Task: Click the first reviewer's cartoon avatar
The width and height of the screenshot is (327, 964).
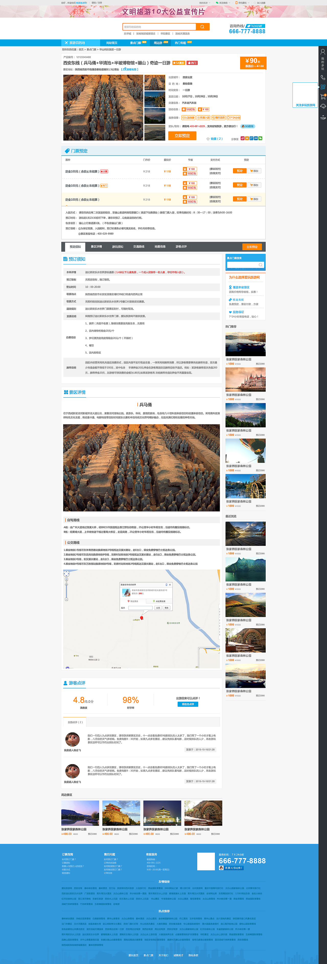Action: (73, 739)
